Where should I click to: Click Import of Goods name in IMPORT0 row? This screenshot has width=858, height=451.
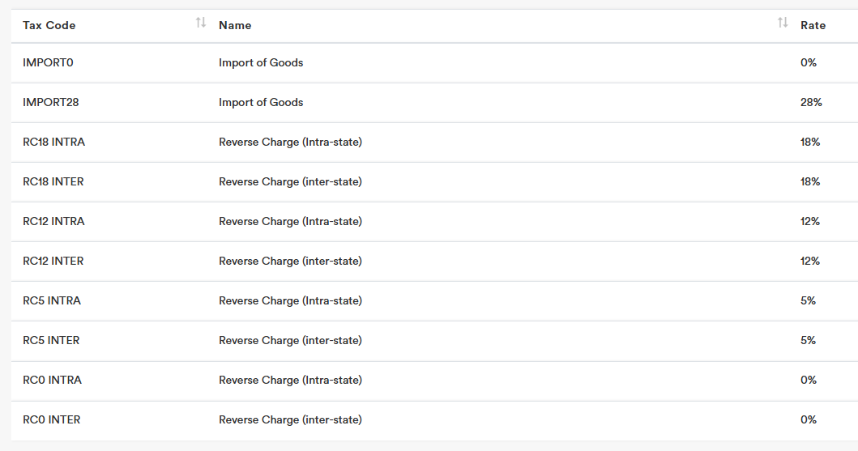tap(261, 62)
